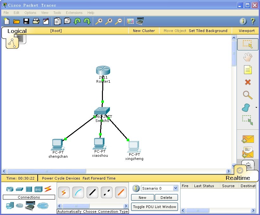Screen dimensions: 260x215
Task: Click Toggle PDU List Window
Action: click(x=154, y=207)
